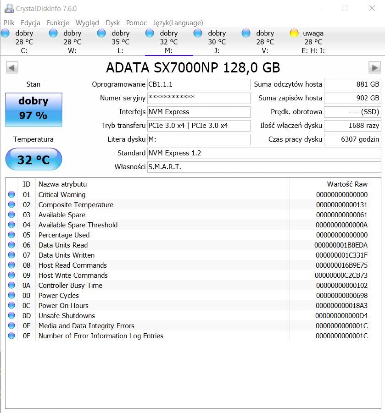
Task: Click the '1688 razy' power-on count field
Action: (x=352, y=126)
